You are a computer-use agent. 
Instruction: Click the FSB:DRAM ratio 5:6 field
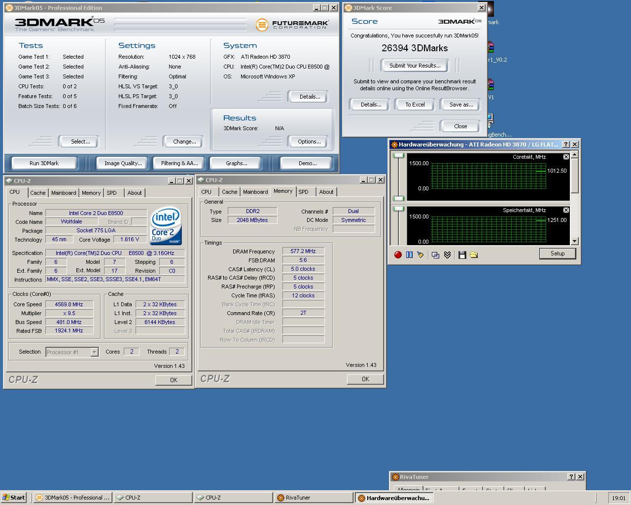(303, 260)
